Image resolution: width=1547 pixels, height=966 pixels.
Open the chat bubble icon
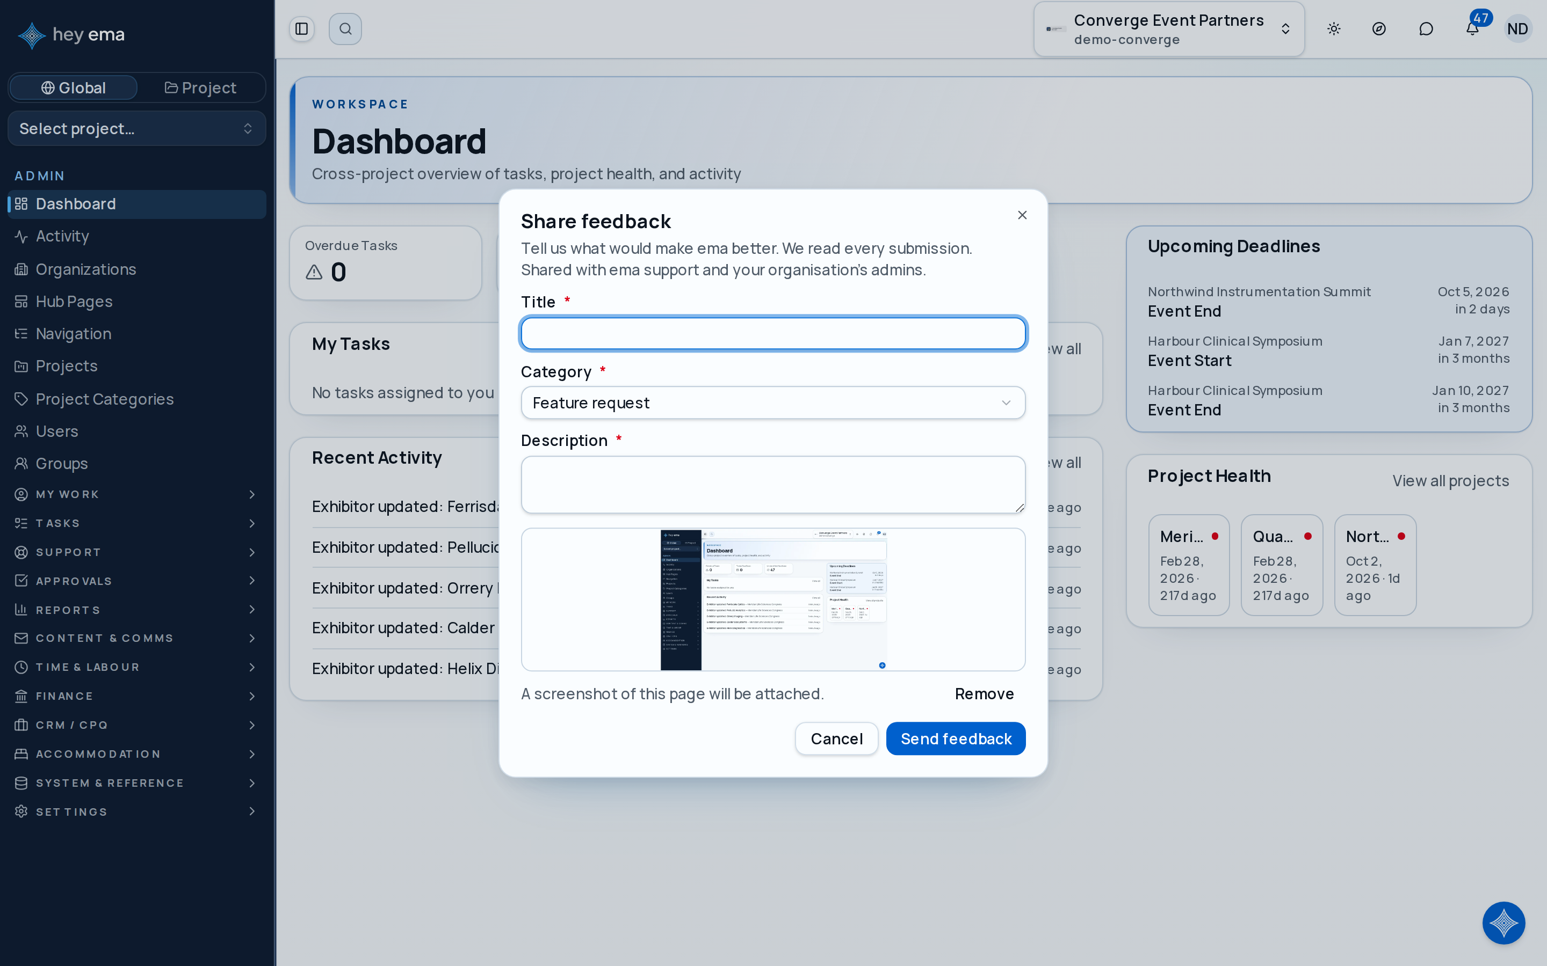point(1426,29)
